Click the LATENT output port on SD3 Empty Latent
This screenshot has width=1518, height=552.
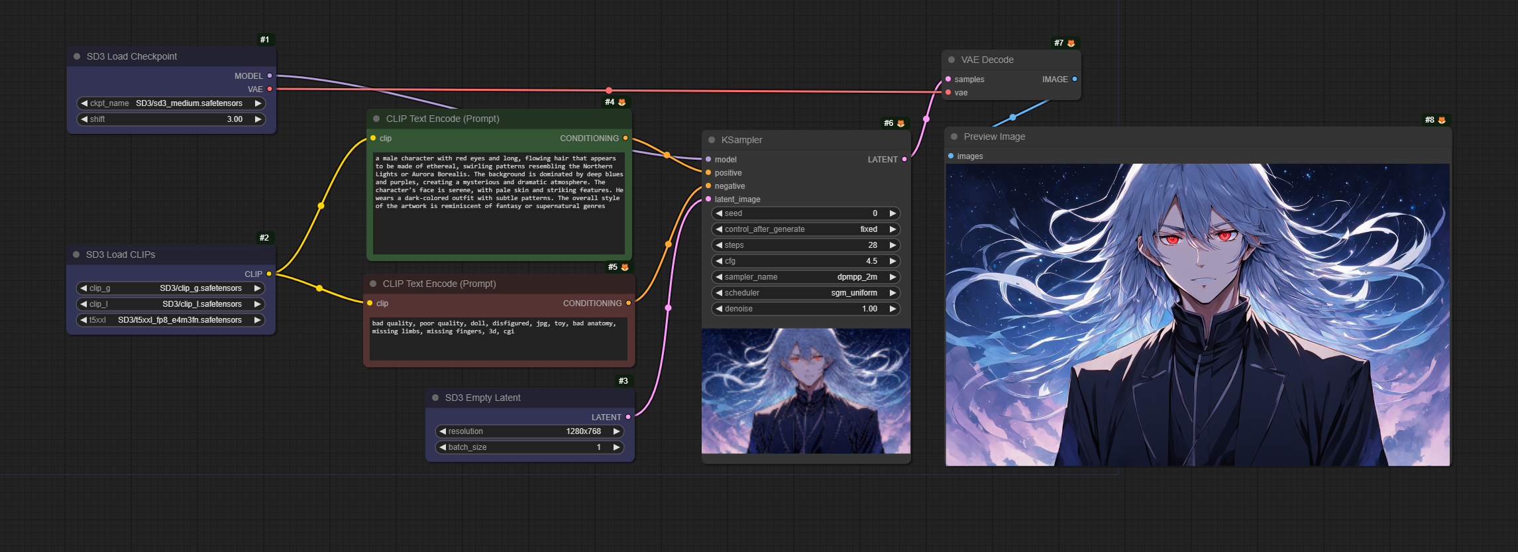628,417
